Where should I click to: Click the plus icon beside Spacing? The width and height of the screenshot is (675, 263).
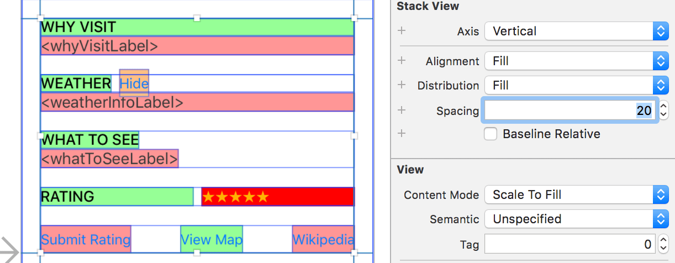pos(402,111)
